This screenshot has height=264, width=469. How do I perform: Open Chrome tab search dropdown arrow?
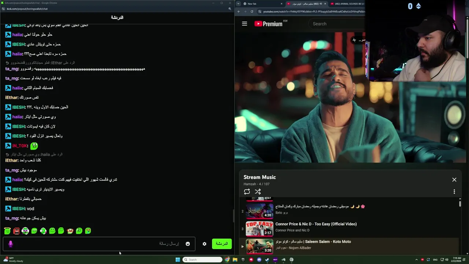tap(238, 4)
